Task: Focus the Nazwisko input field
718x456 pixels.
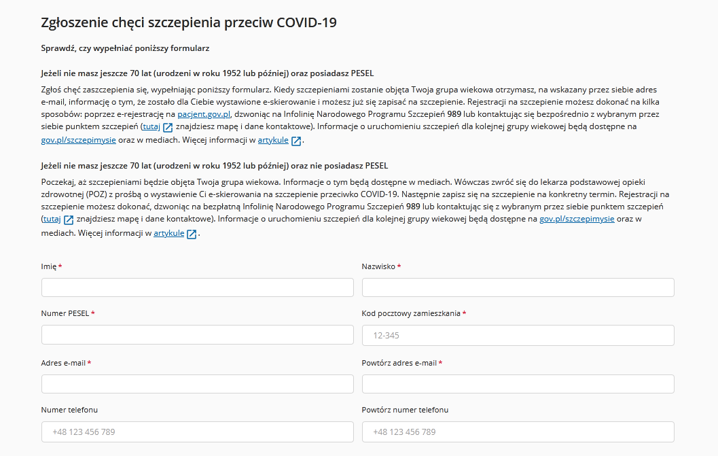Action: [518, 287]
